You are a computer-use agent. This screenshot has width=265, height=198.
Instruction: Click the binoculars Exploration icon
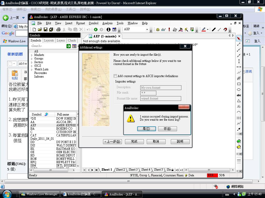point(164,29)
